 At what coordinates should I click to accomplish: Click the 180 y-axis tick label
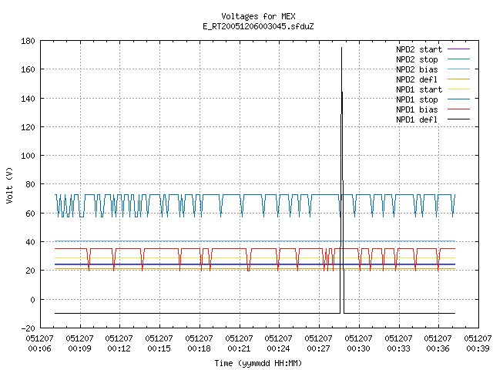[x=28, y=41]
